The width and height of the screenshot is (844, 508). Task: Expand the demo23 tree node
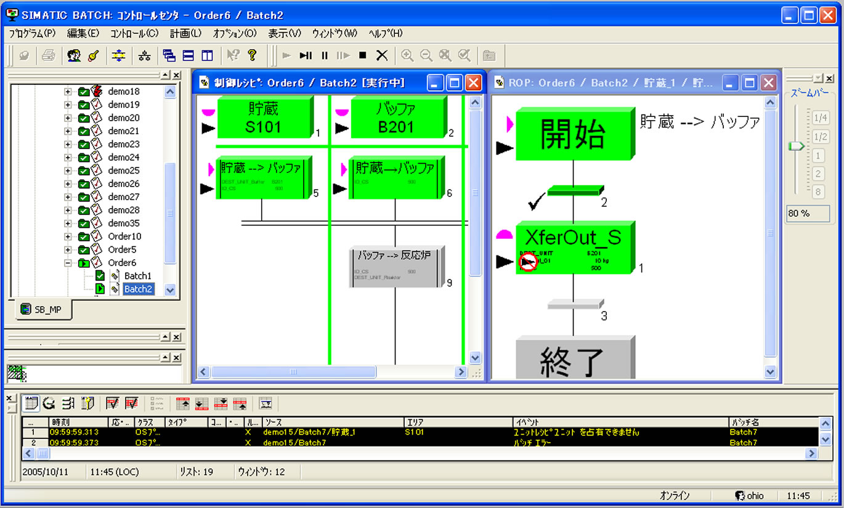pos(68,144)
